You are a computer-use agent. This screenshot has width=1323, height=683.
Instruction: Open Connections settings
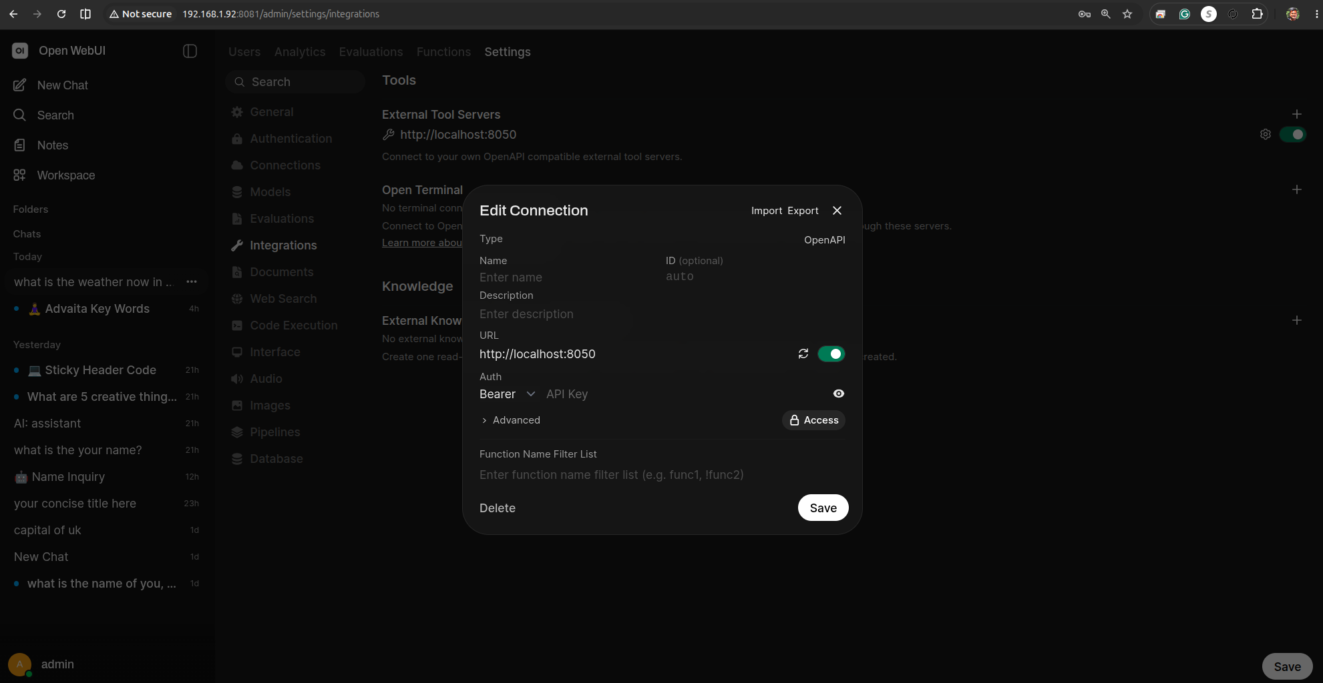tap(285, 165)
